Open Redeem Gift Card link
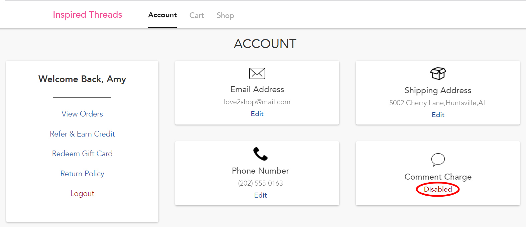526x227 pixels. (82, 154)
